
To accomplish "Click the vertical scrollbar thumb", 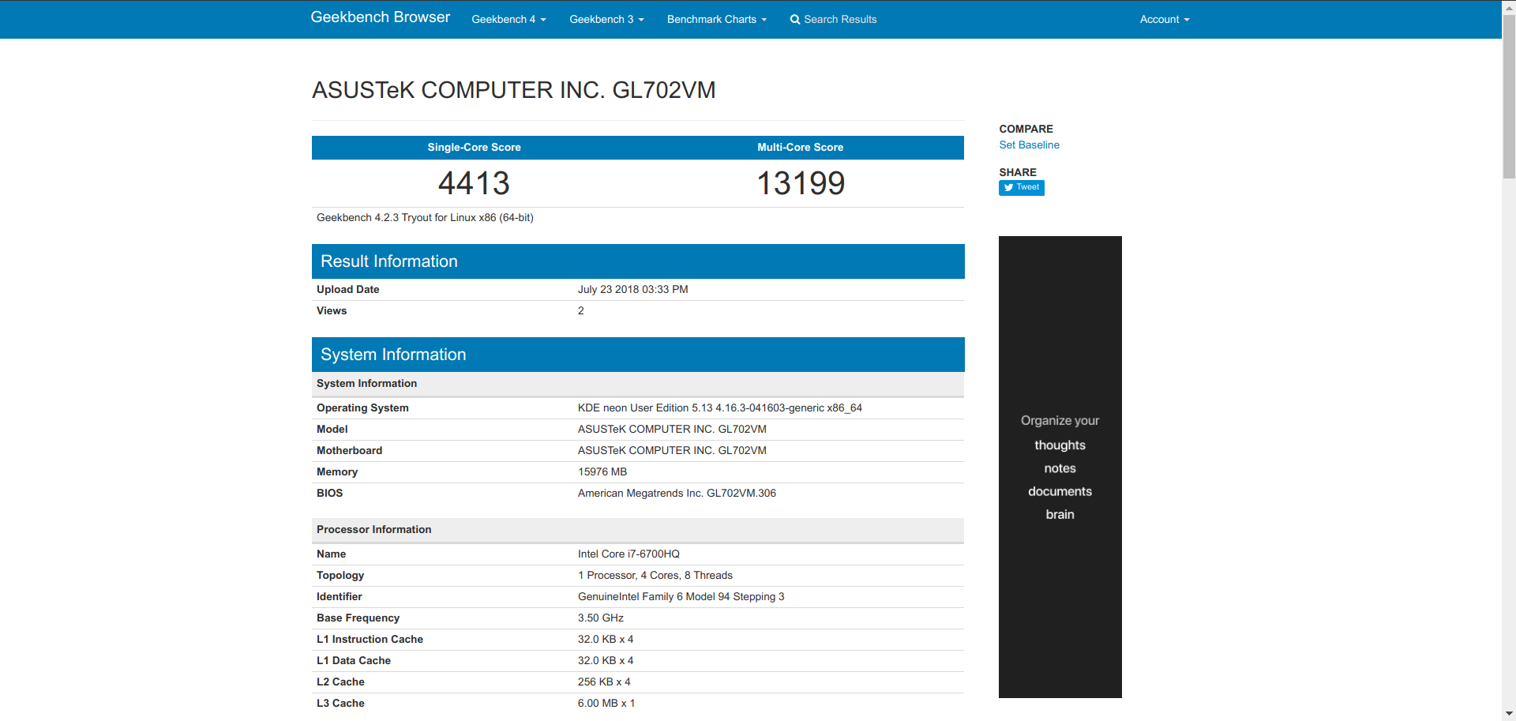I will (1508, 95).
